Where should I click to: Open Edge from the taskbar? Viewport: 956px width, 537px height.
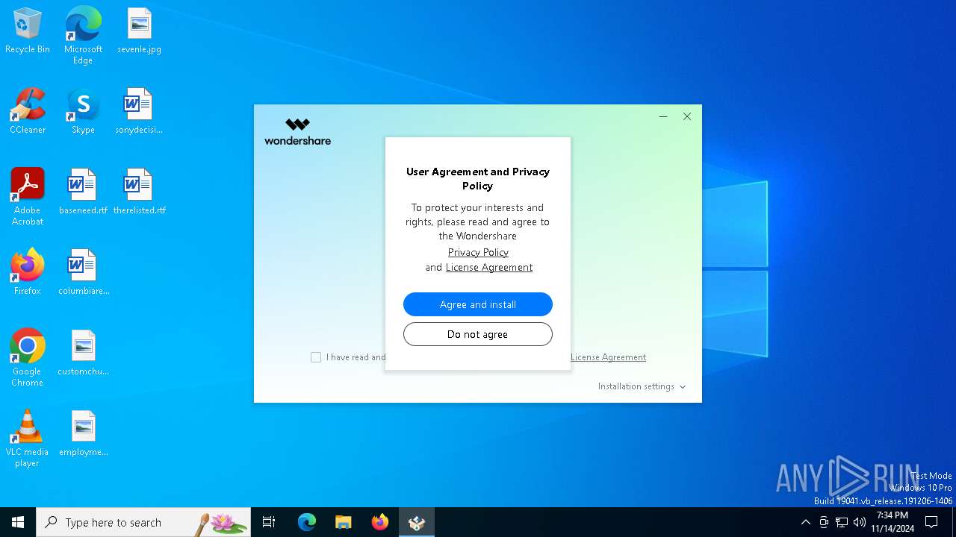coord(307,522)
